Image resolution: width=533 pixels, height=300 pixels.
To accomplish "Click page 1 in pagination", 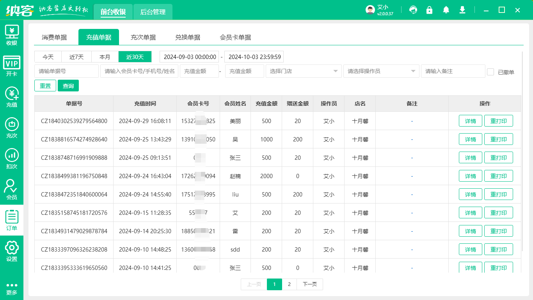I will coord(274,284).
